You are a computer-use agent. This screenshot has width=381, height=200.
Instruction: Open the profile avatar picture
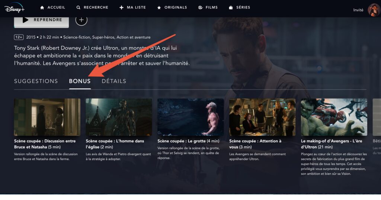click(x=374, y=10)
